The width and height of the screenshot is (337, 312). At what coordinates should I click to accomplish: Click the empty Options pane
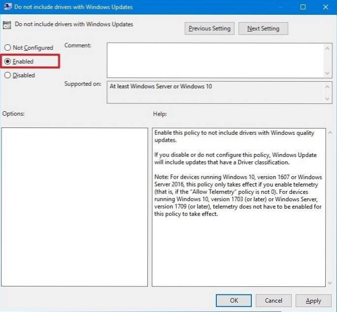[74, 207]
